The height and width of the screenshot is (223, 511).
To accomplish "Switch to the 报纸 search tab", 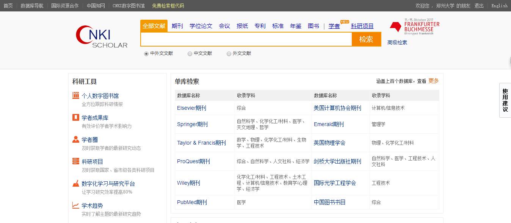I will point(242,26).
